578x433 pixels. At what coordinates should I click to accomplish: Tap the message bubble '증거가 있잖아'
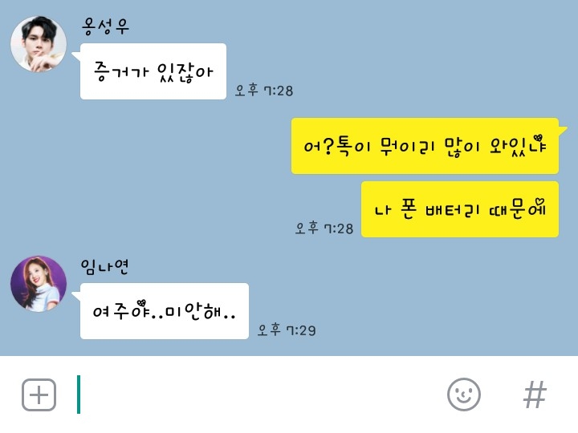[x=153, y=71]
